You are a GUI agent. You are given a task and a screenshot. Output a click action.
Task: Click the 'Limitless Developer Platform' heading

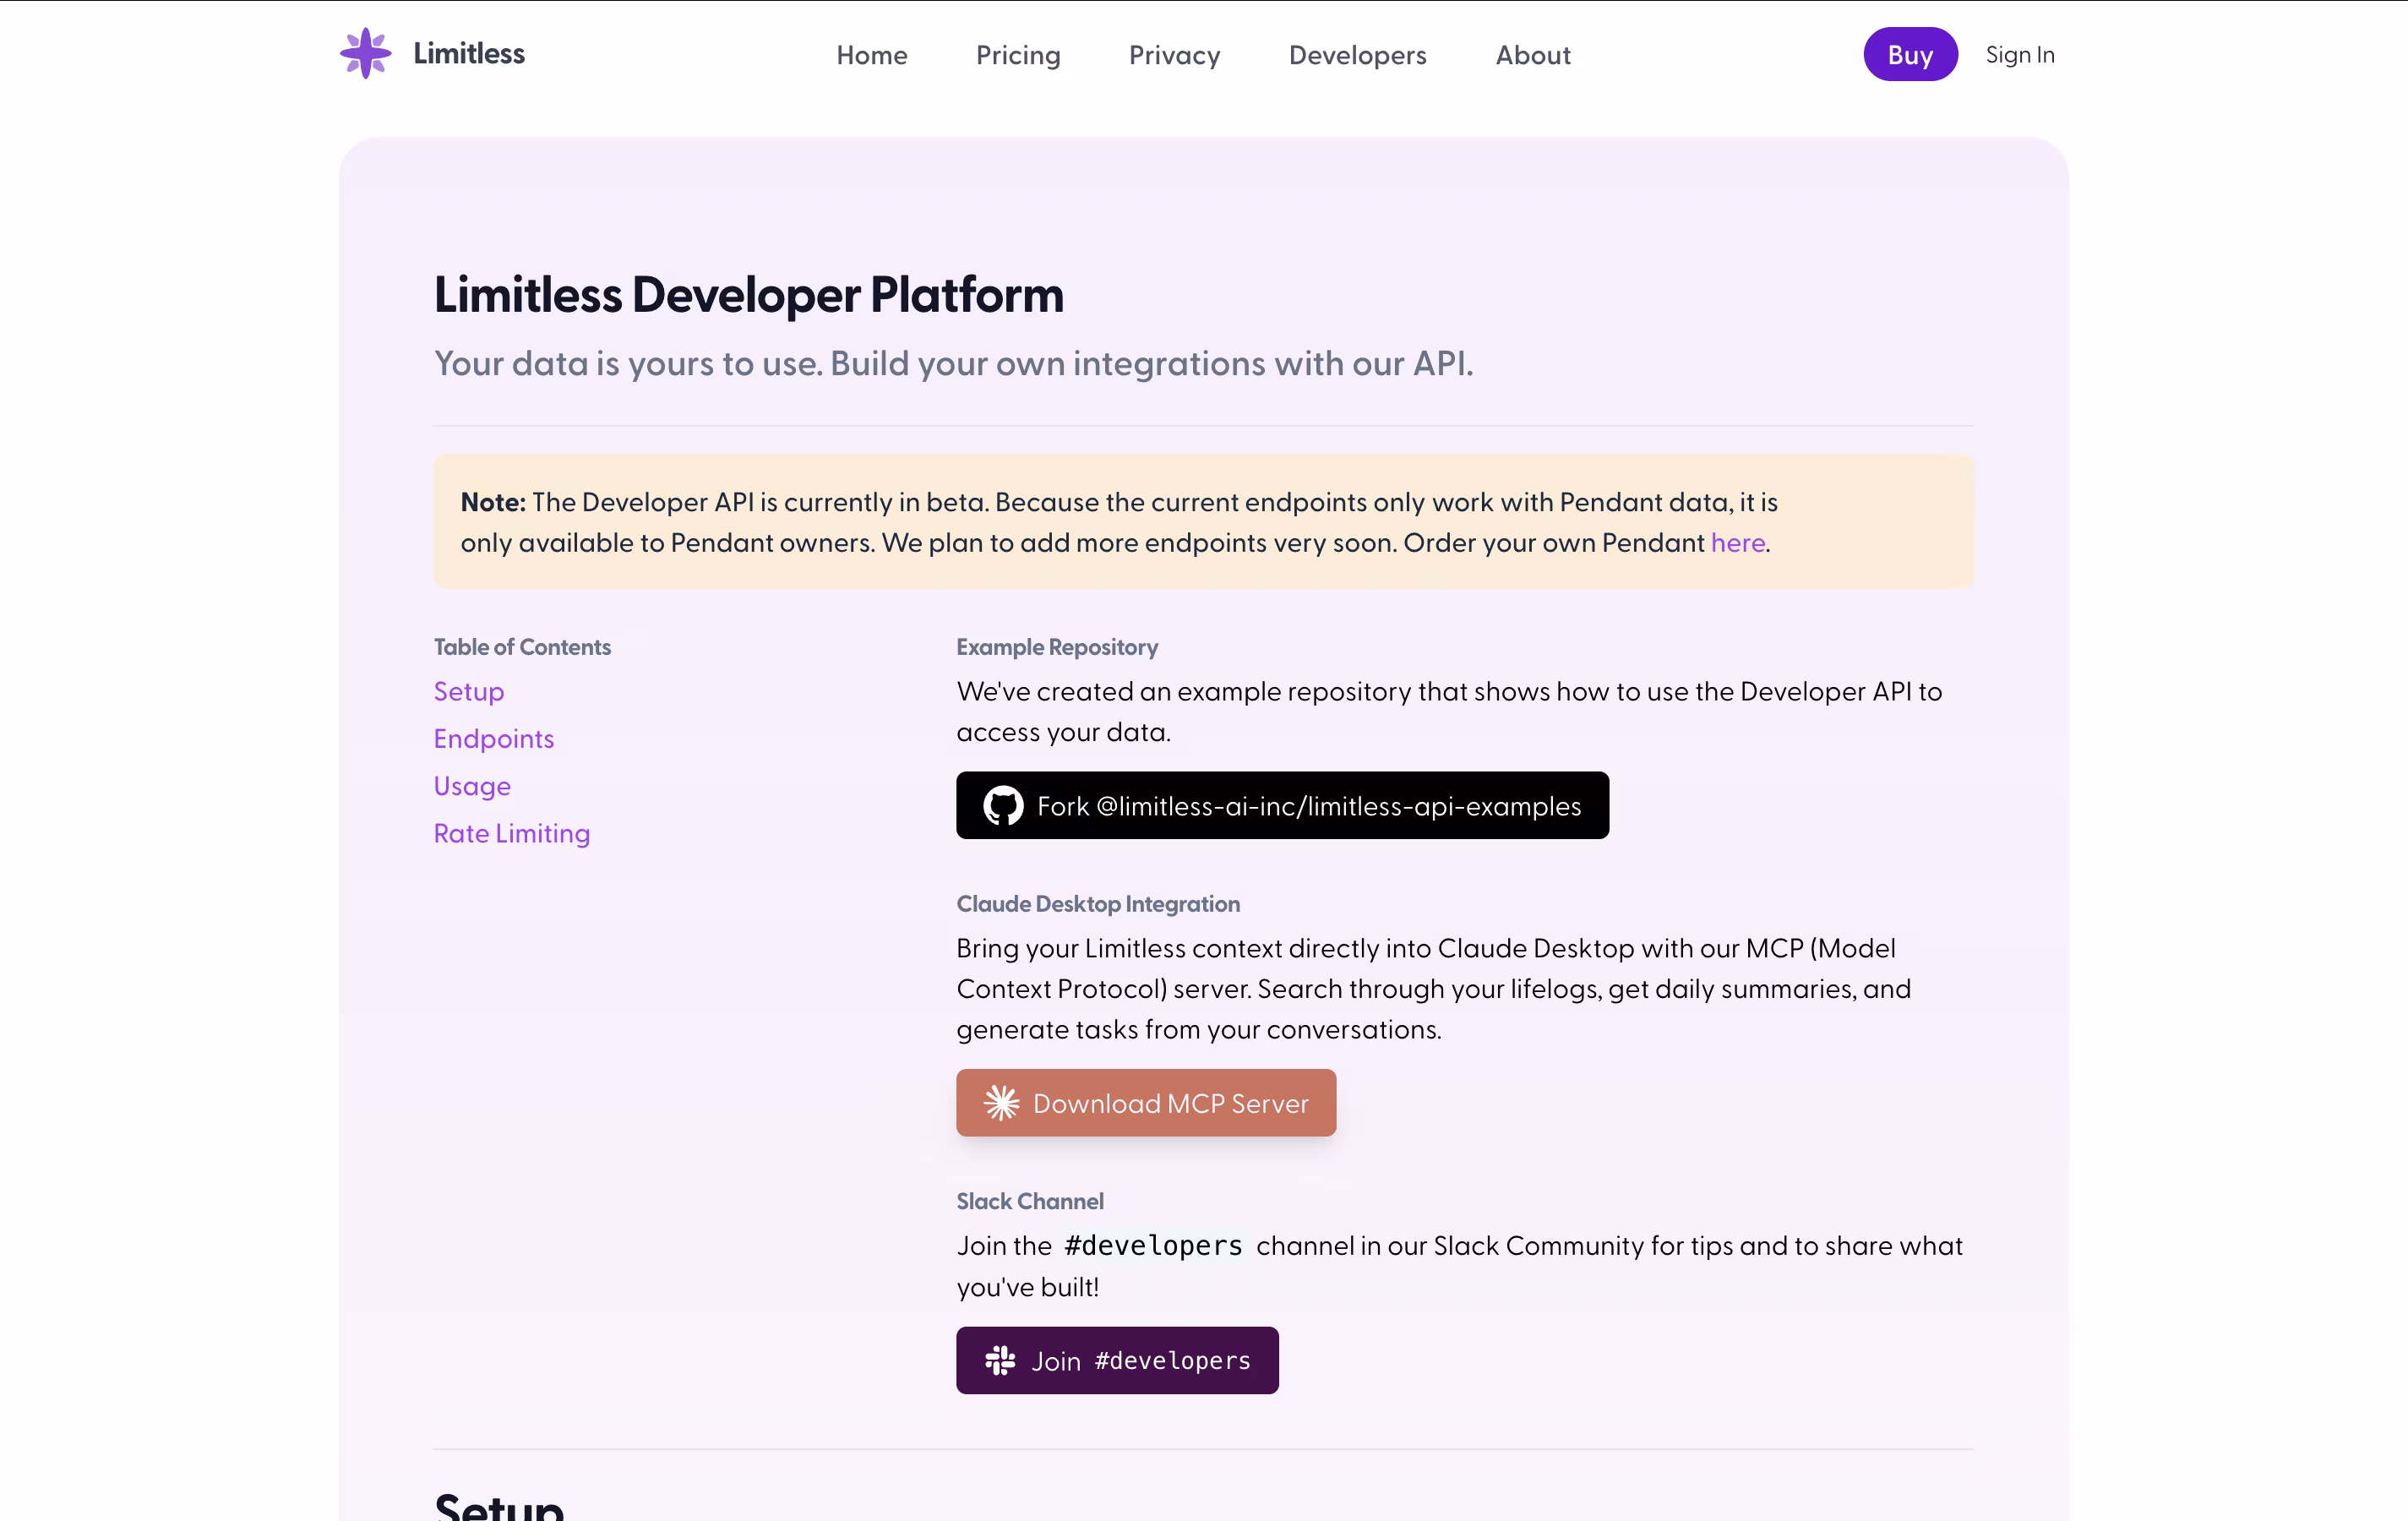coord(749,294)
